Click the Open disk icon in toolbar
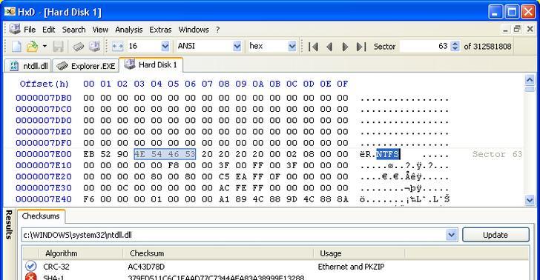This screenshot has width=540, height=280. pyautogui.click(x=94, y=47)
